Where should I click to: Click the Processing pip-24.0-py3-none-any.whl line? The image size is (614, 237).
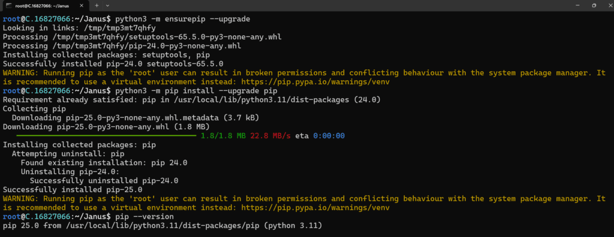point(122,45)
